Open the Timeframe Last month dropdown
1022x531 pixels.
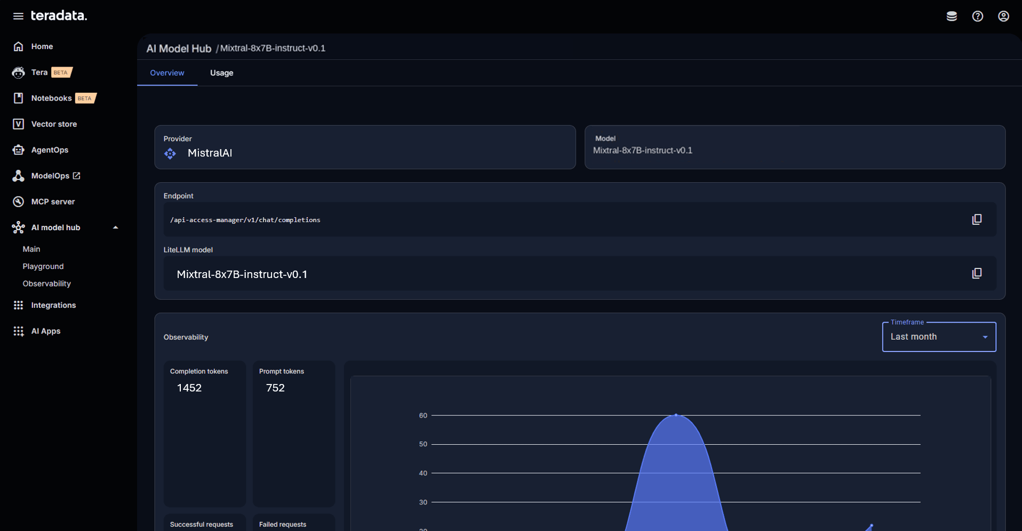point(939,337)
